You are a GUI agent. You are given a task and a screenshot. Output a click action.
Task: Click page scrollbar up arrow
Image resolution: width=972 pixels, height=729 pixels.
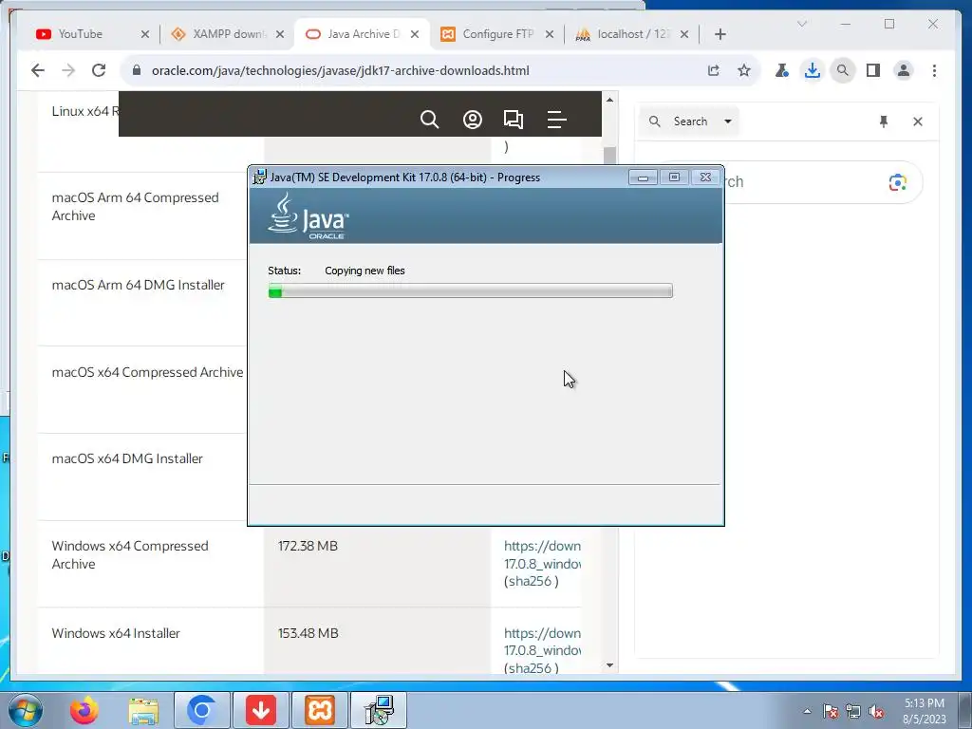[610, 100]
